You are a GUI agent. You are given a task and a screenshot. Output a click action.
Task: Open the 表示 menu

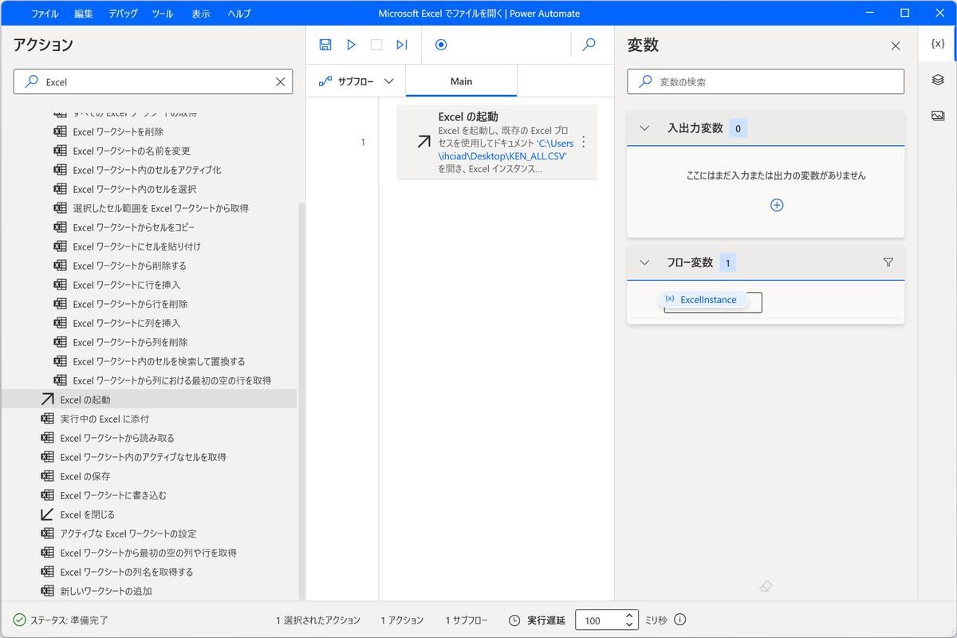point(201,14)
